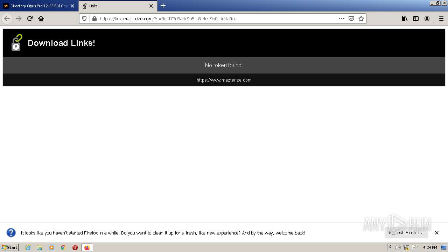This screenshot has width=448, height=252.
Task: Open Firefox account menu
Action: click(427, 19)
